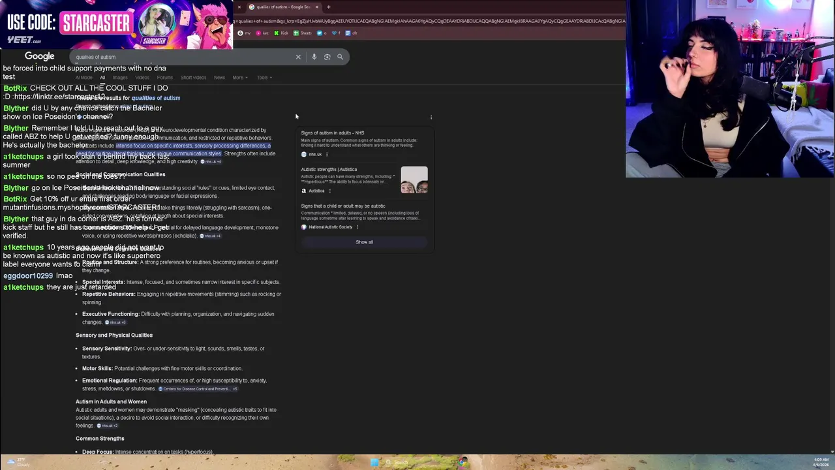
Task: Click the linktr.ee link in chat
Action: click(x=59, y=97)
